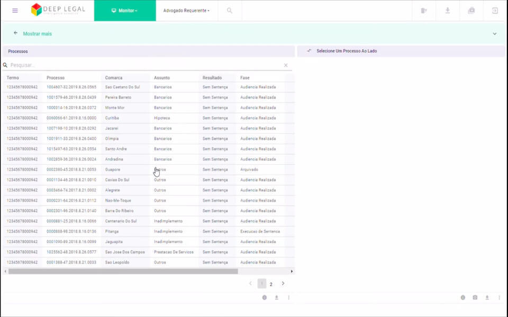Open process 1001911-33.2019.8.26.0400
Viewport: 508px width, 317px height.
[x=71, y=138]
